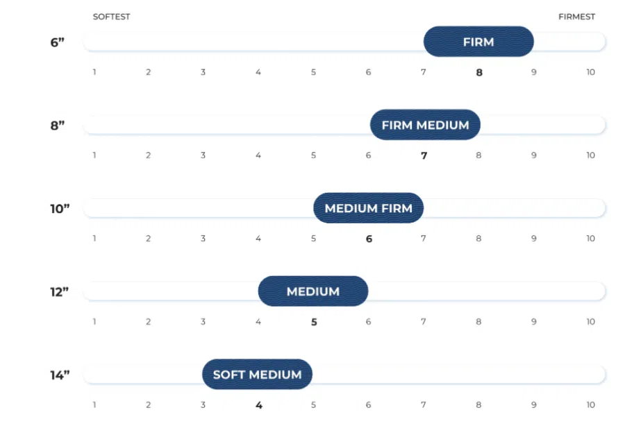Click the SOFT MEDIUM pill
This screenshot has height=437, width=625.
257,375
